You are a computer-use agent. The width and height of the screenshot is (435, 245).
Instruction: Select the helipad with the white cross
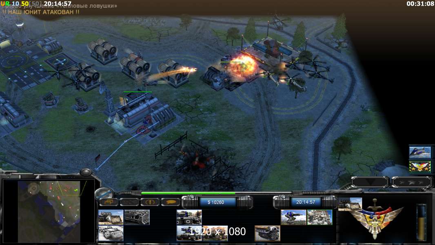60,62
